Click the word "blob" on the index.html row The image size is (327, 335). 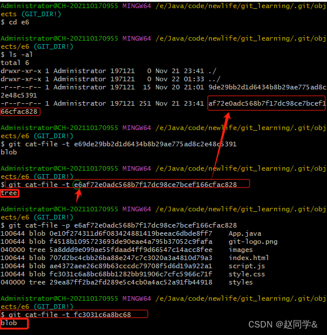[37, 258]
